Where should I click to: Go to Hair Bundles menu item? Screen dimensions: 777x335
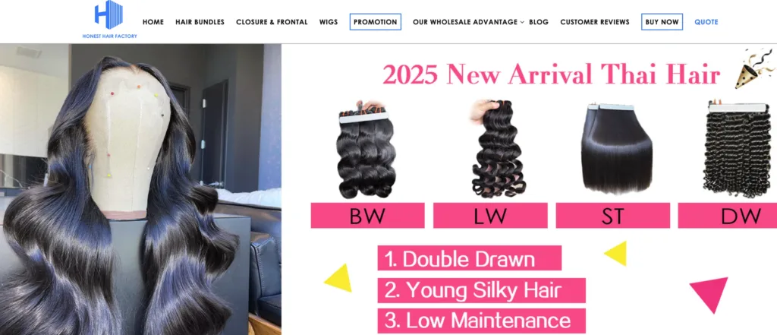click(x=200, y=22)
